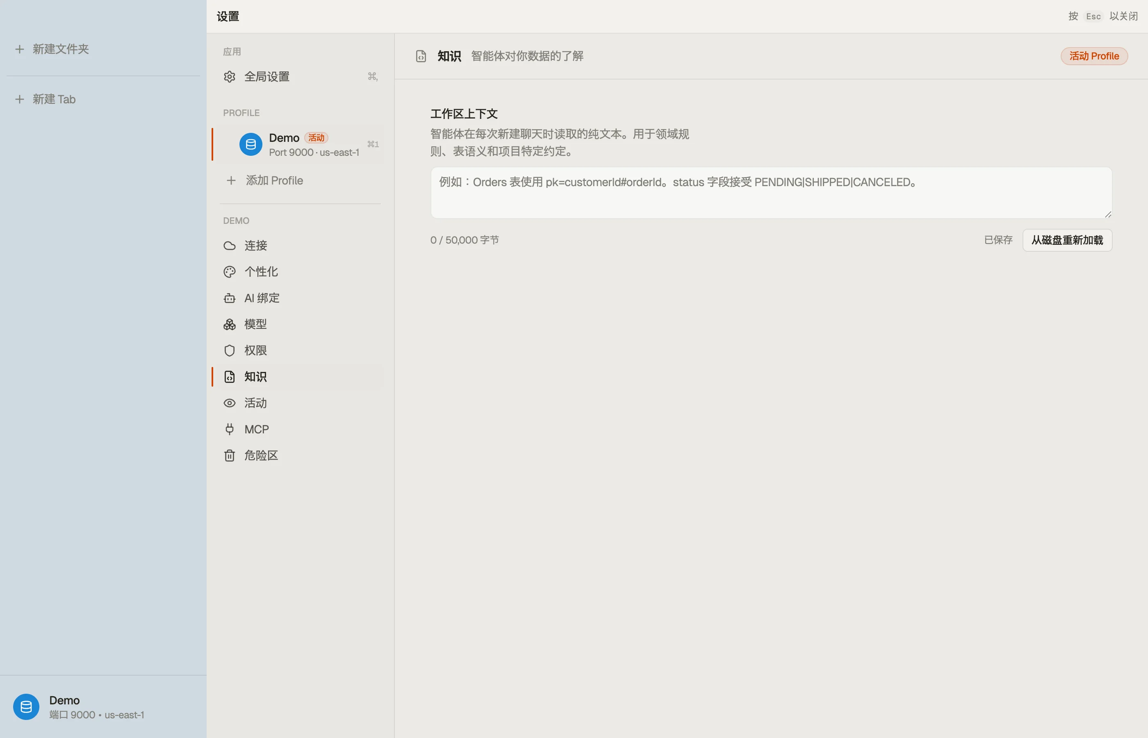Open the 危险区 section
The width and height of the screenshot is (1148, 738).
pos(301,455)
